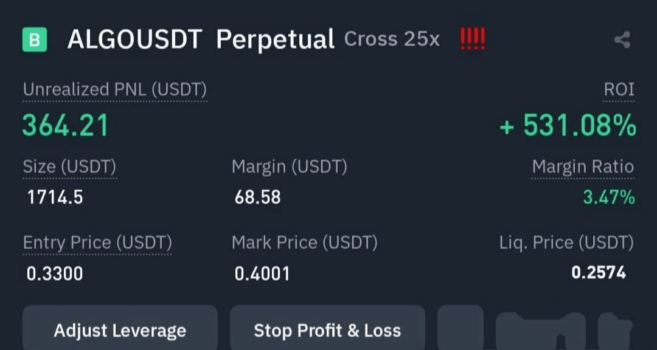Click the ROI label for details
This screenshot has height=350, width=657.
click(619, 90)
